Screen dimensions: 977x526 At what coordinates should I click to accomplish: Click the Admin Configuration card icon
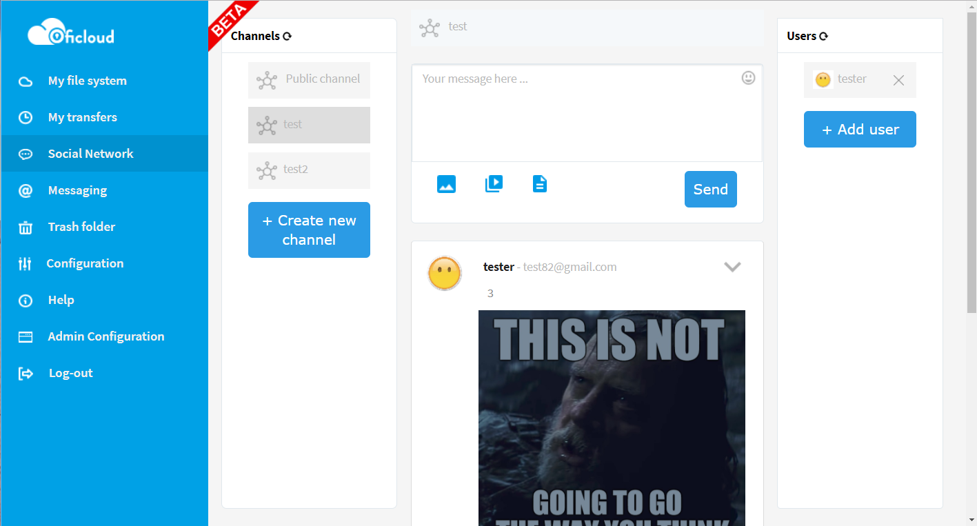click(x=26, y=336)
